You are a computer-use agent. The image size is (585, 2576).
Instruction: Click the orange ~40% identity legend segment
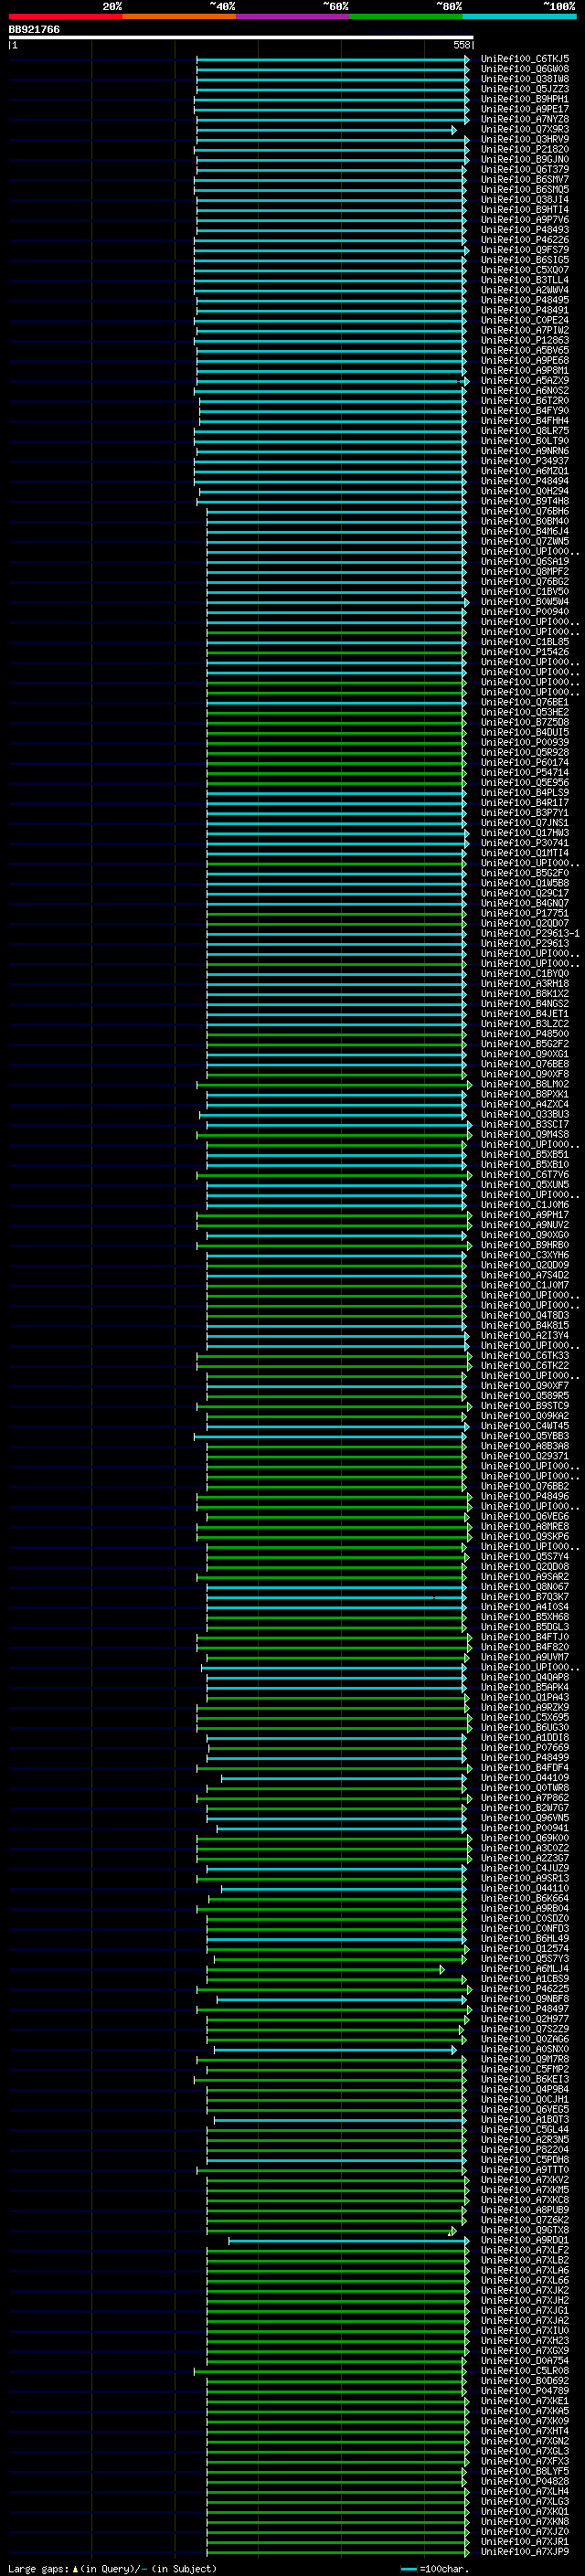(179, 16)
